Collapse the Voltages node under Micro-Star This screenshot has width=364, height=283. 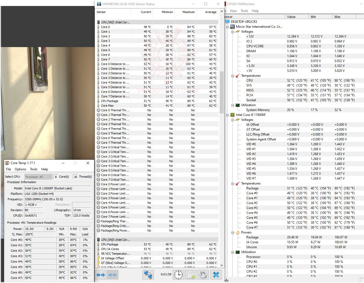(232, 32)
